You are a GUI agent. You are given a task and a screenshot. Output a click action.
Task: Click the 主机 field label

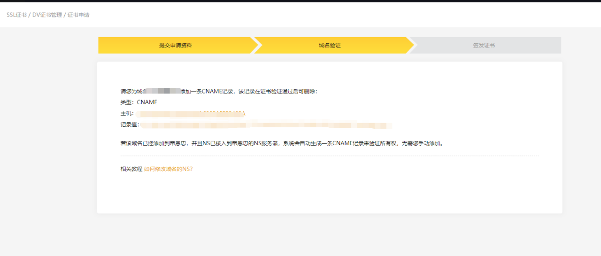point(126,114)
